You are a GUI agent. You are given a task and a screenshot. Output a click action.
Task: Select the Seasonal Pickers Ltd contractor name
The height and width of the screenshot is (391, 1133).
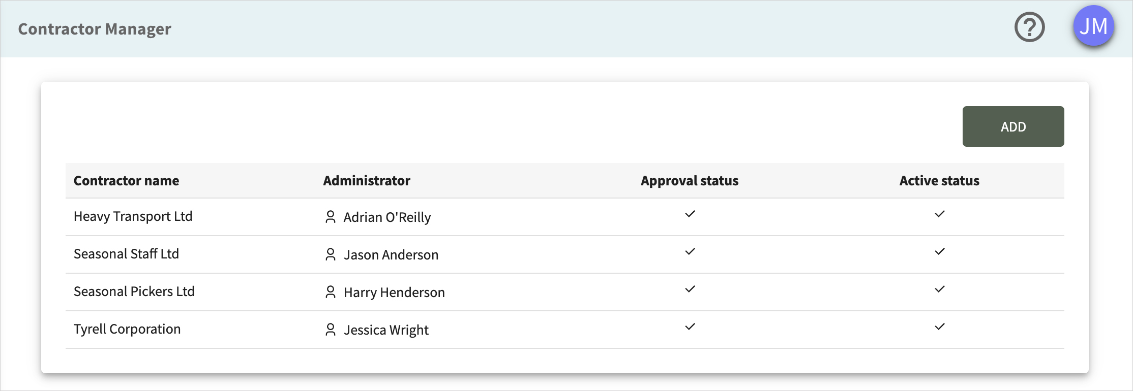[x=134, y=291]
